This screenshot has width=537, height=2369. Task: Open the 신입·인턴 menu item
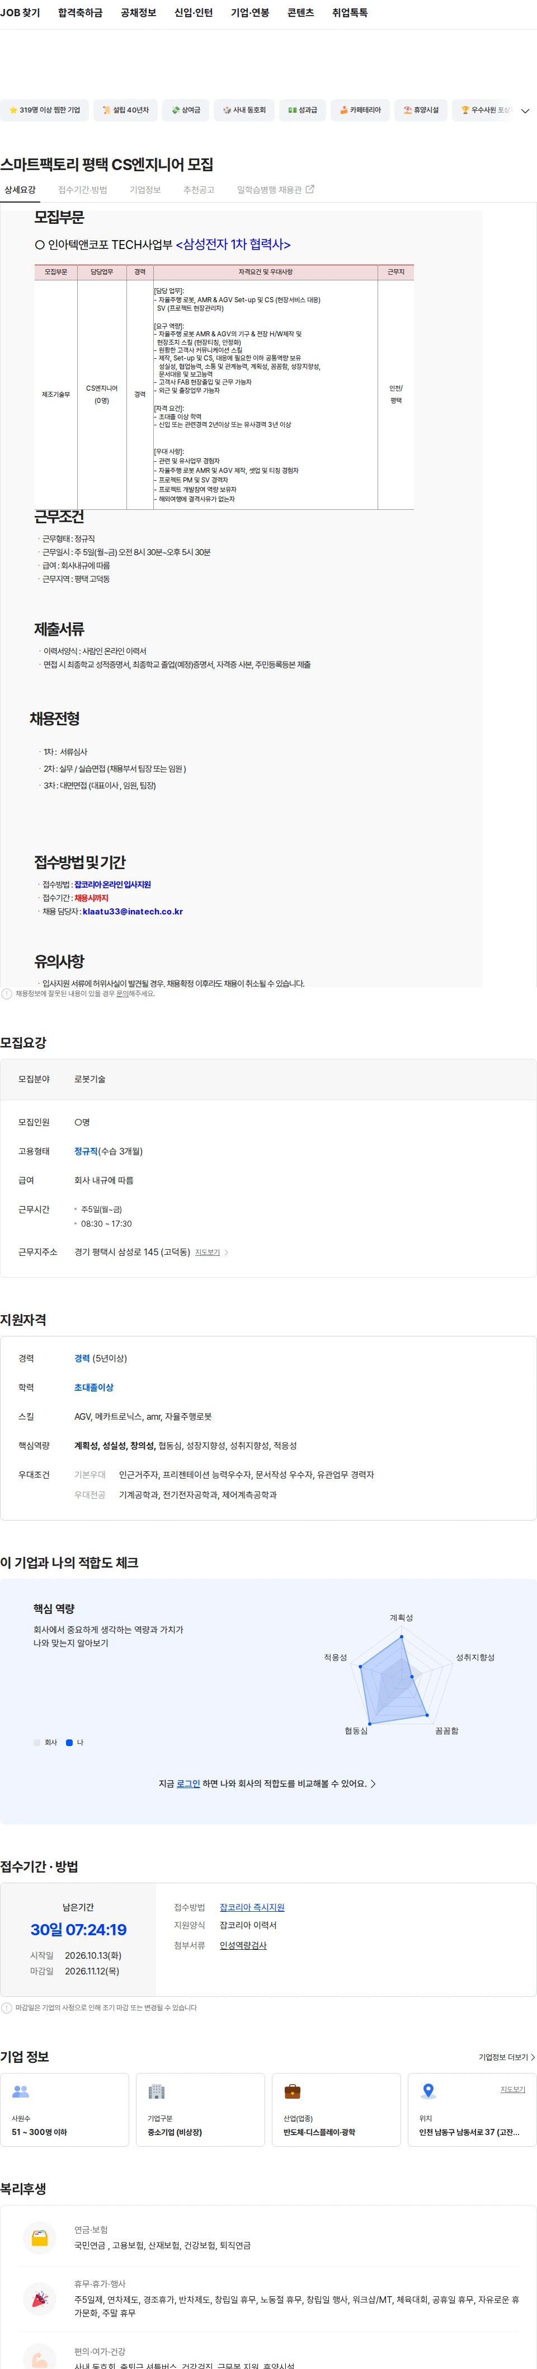click(193, 13)
